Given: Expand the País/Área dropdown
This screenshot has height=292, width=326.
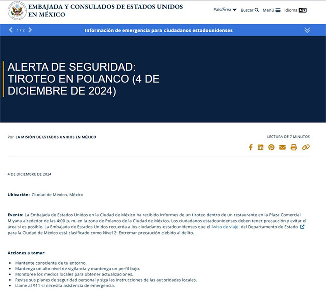Looking at the screenshot, I should pyautogui.click(x=225, y=10).
